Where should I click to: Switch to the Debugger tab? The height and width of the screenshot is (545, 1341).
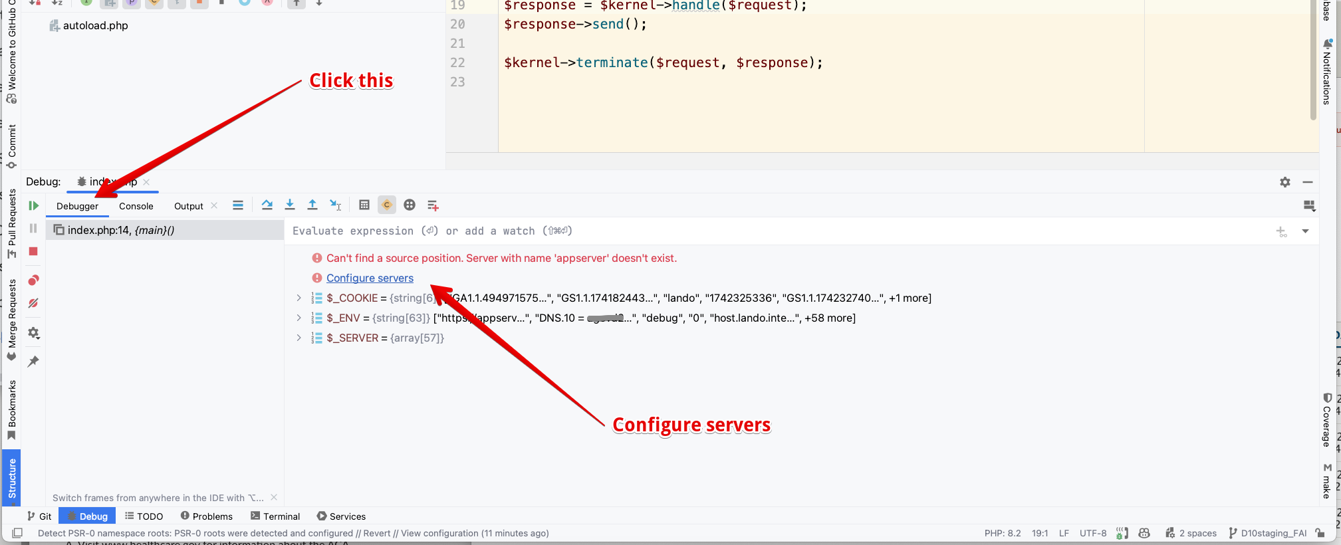77,206
